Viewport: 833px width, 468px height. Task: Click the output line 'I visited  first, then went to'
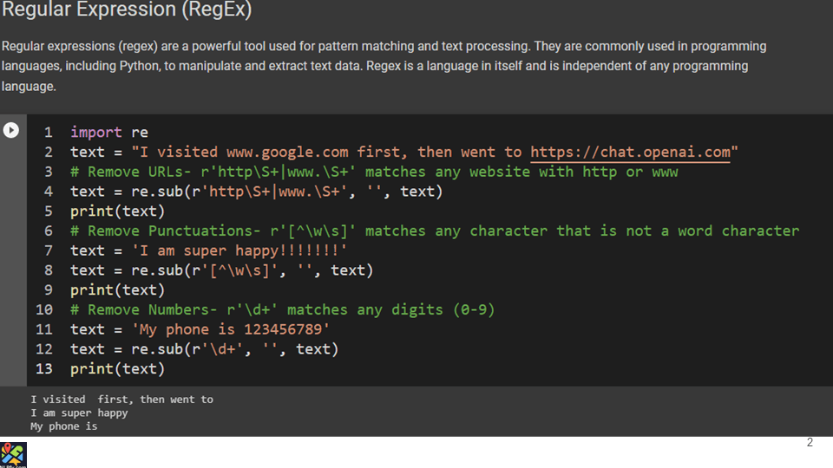[x=121, y=400]
